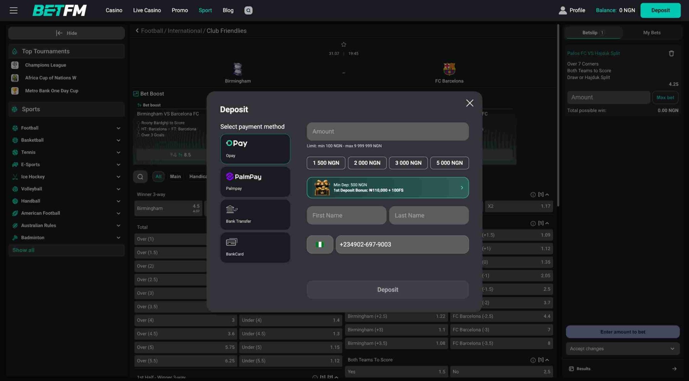This screenshot has height=381, width=689.
Task: Click the FC Barcelona club crest
Action: pyautogui.click(x=449, y=69)
